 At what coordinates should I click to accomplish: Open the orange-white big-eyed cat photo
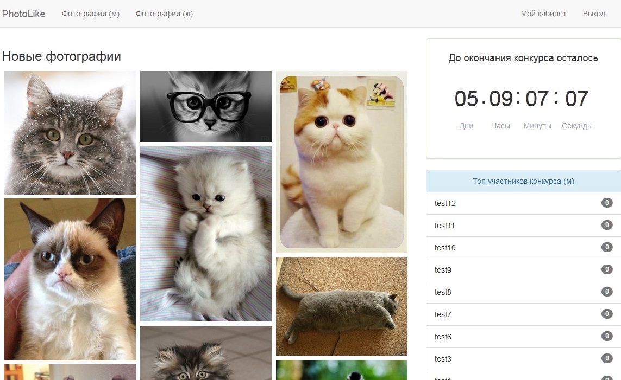click(x=342, y=162)
